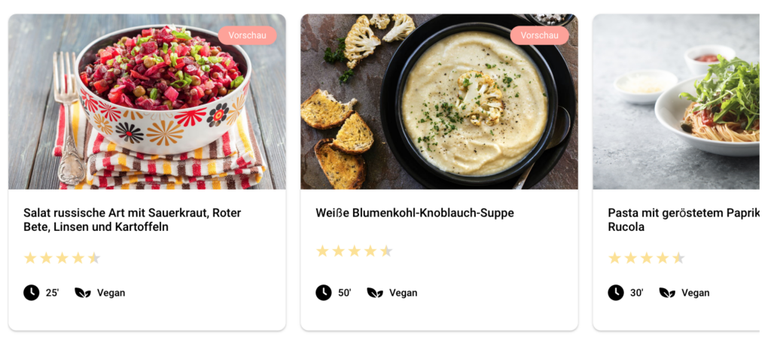Image resolution: width=771 pixels, height=343 pixels.
Task: Select the beet salad bowl photo
Action: 147,102
